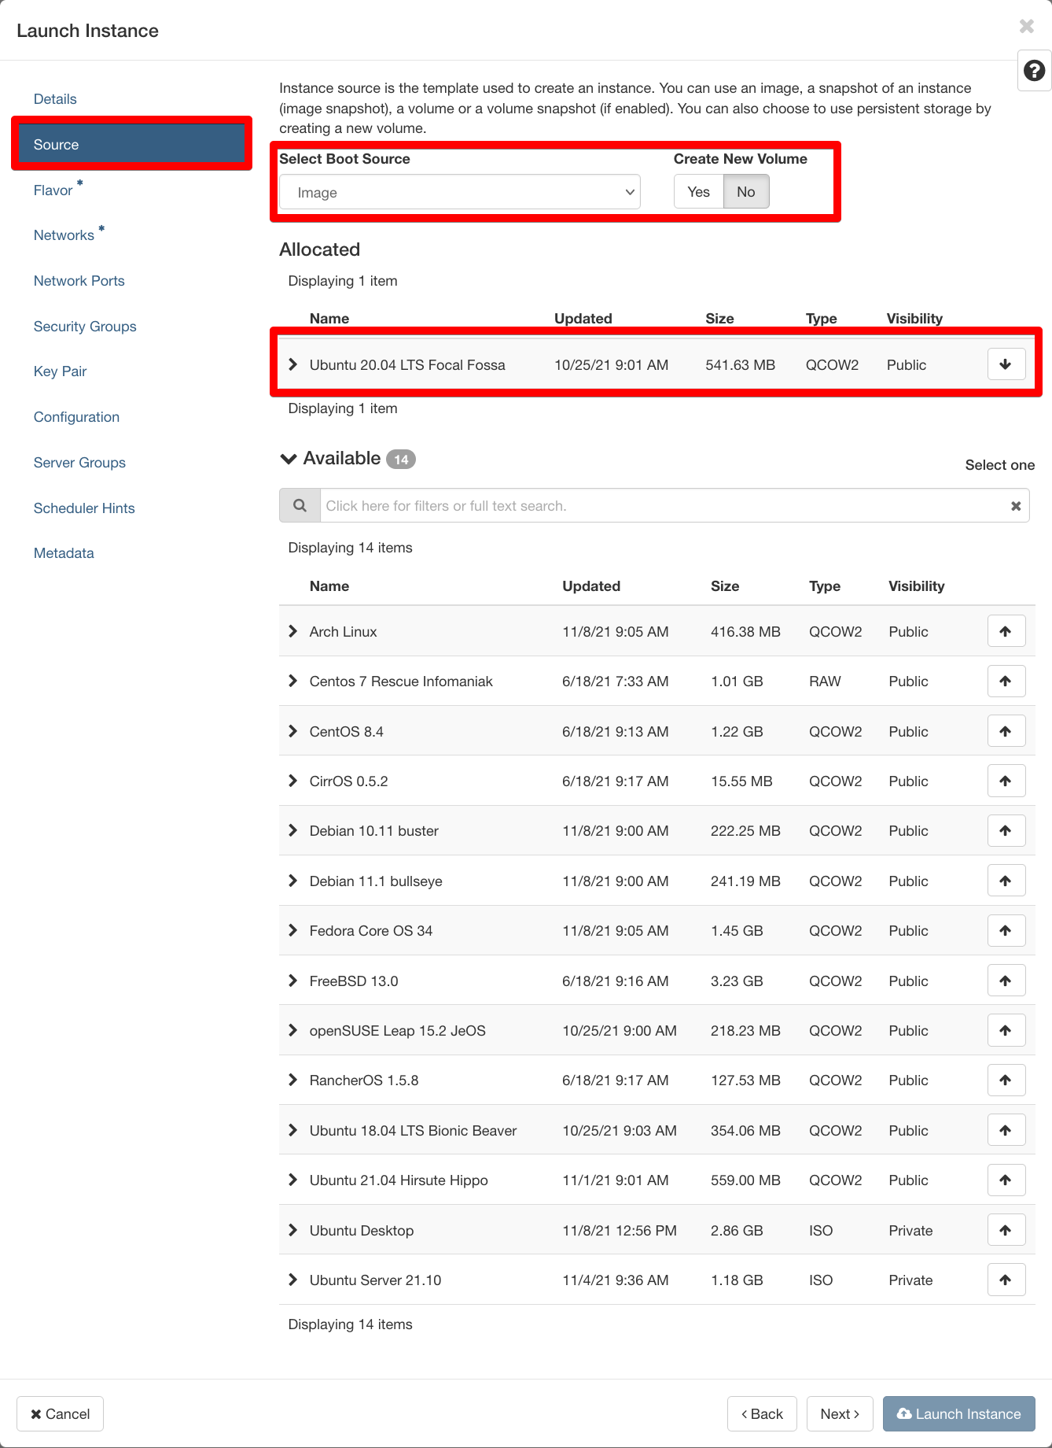The height and width of the screenshot is (1448, 1052).
Task: Allocate Ubuntu 18.04 LTS Bionic Beaver arrow
Action: [x=1006, y=1130]
